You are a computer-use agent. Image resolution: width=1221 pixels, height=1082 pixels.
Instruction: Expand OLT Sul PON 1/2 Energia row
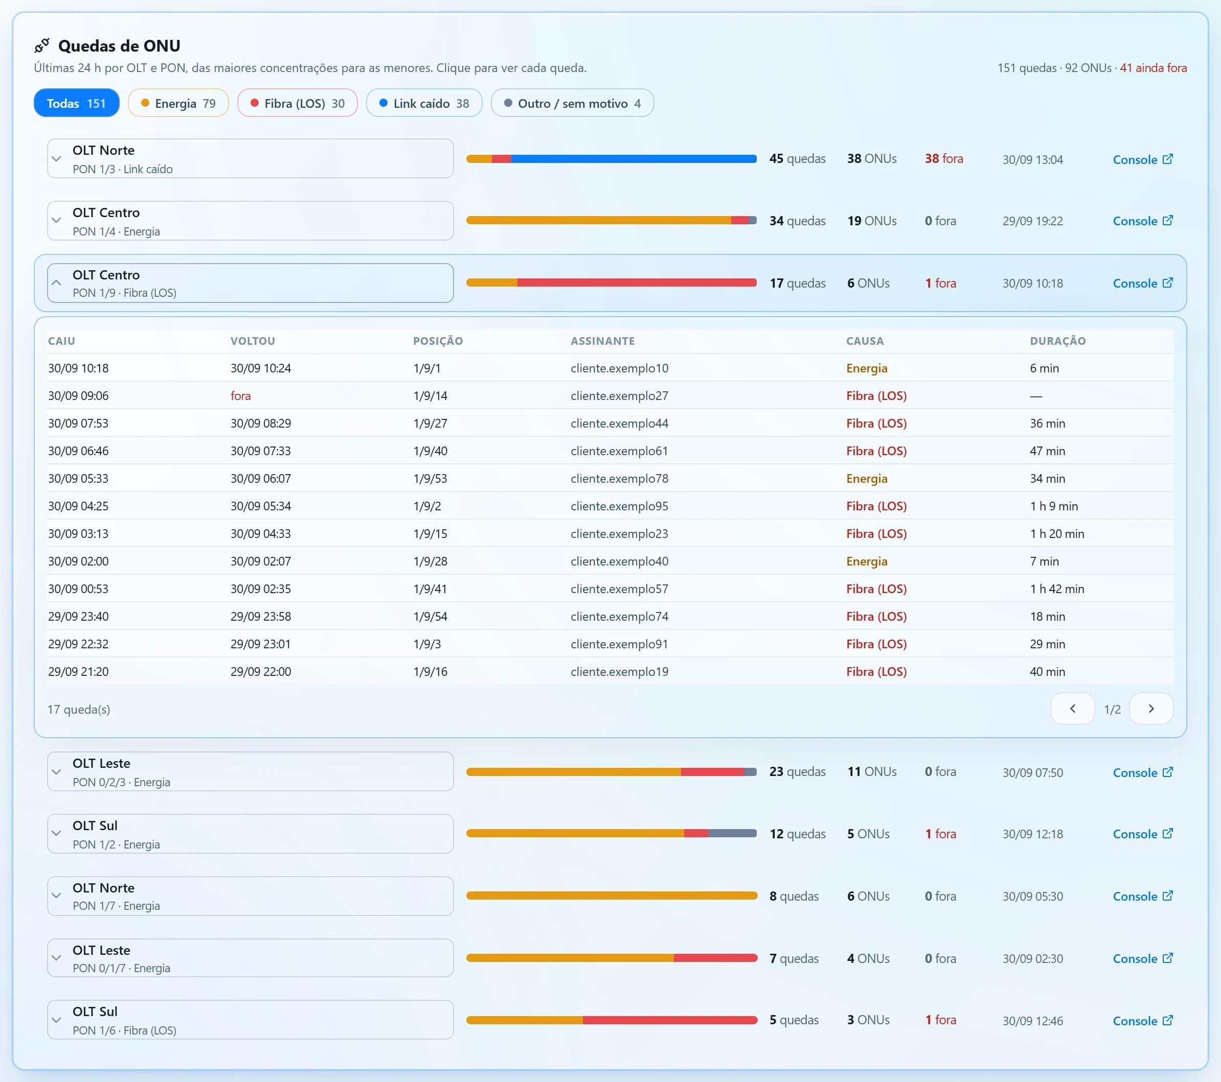[251, 834]
